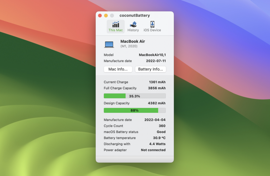Click the cycle count value '360'

[162, 126]
